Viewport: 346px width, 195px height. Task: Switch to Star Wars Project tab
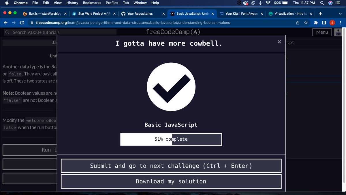click(94, 14)
